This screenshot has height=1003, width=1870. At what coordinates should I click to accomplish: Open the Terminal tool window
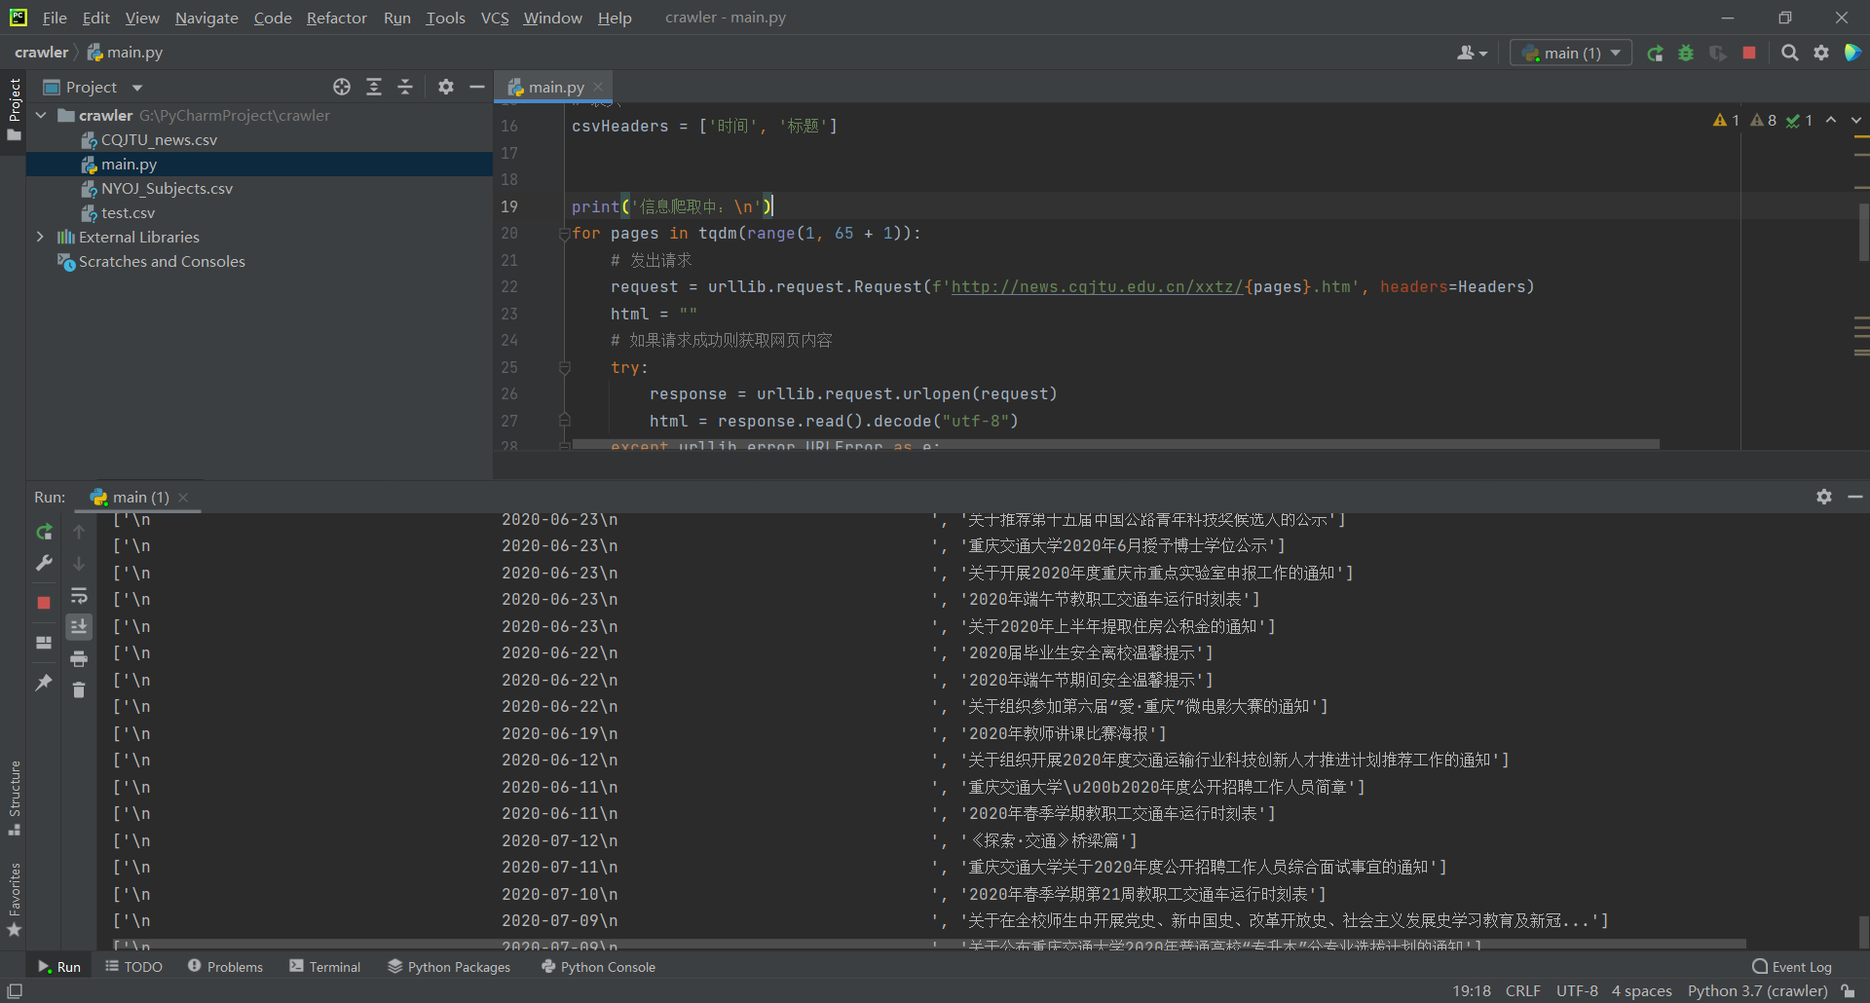click(x=325, y=967)
